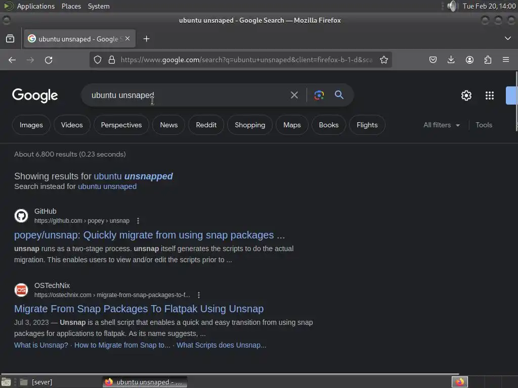Open Migrate From Snap Packages result
Viewport: 518px width, 388px height.
(139, 309)
